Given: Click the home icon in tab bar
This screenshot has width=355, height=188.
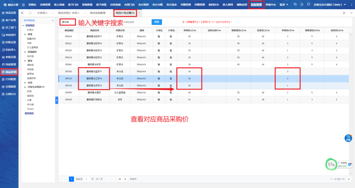Looking at the screenshot, I should click(30, 13).
